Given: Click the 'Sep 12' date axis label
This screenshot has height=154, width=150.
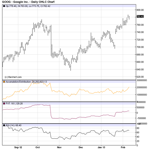Looking at the screenshot, I should pos(18,147).
